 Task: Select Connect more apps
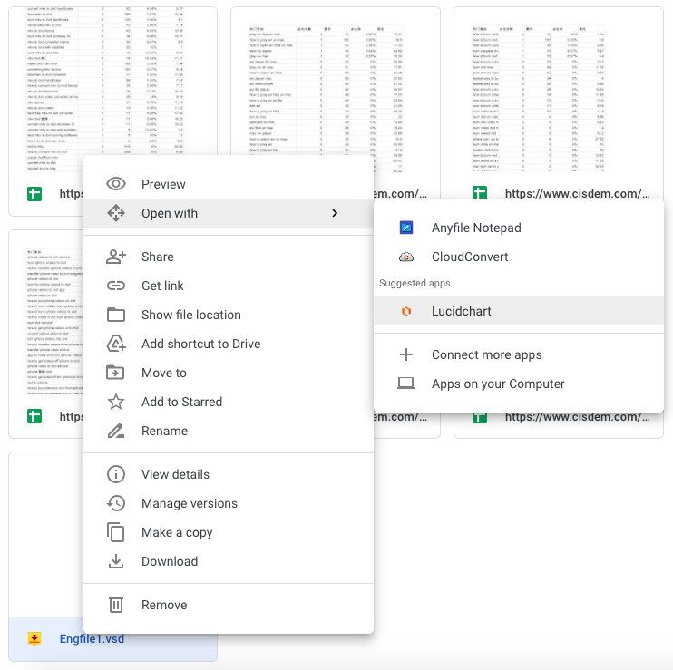point(486,354)
